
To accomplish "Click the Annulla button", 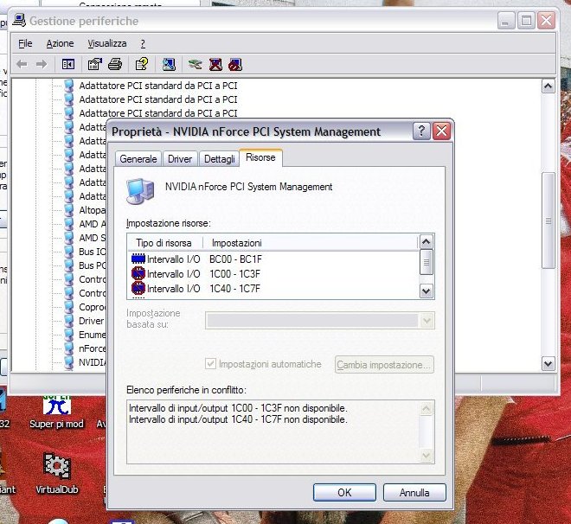I will pyautogui.click(x=414, y=492).
